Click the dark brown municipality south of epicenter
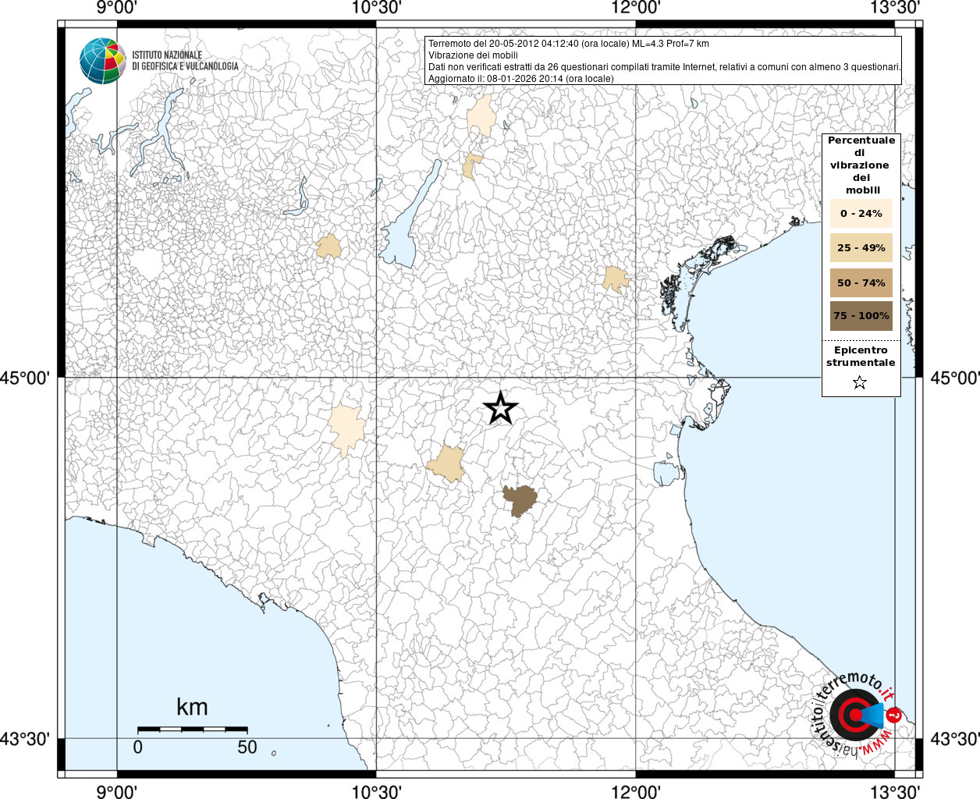 pyautogui.click(x=520, y=499)
